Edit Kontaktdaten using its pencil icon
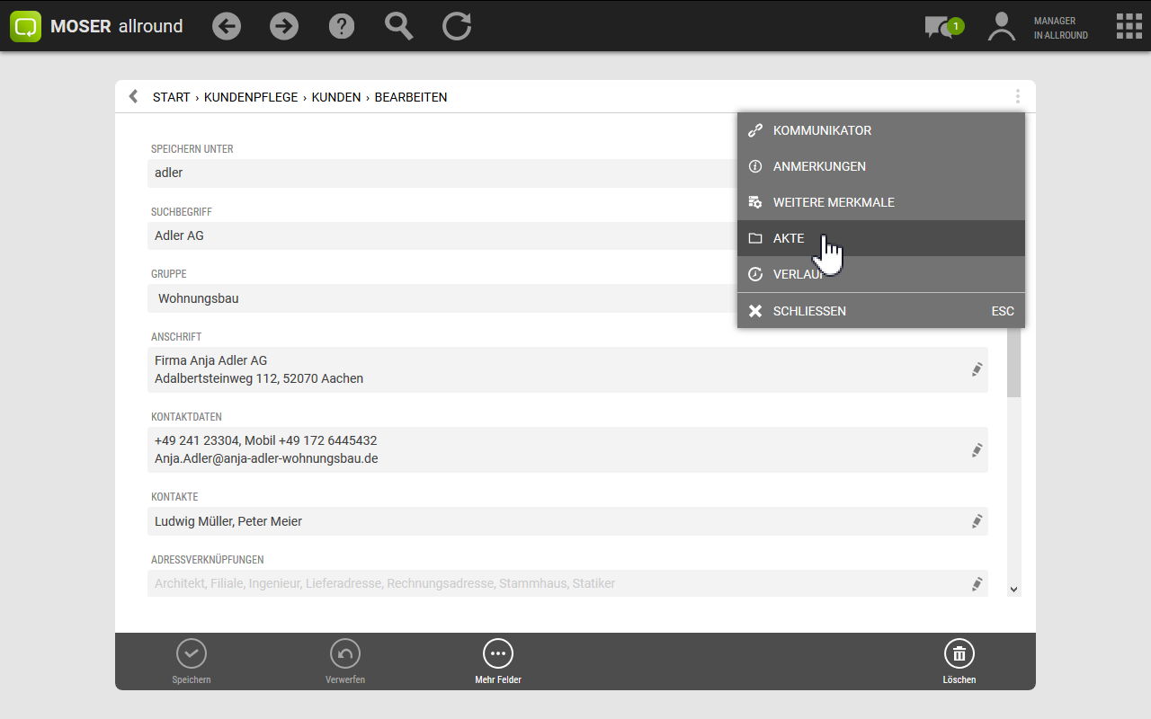Screen dimensions: 1151x719 click(x=977, y=450)
